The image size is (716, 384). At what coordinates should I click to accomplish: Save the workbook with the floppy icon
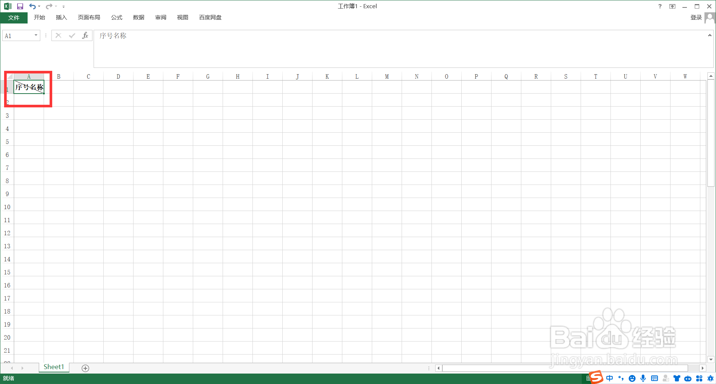(20, 6)
